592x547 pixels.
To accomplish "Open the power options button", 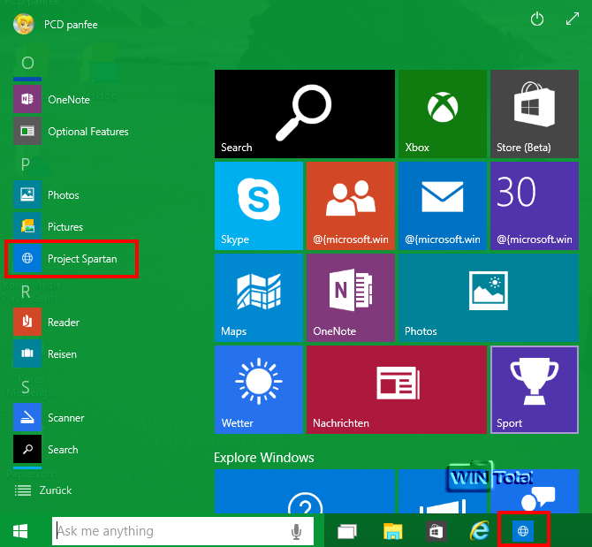I will 536,19.
